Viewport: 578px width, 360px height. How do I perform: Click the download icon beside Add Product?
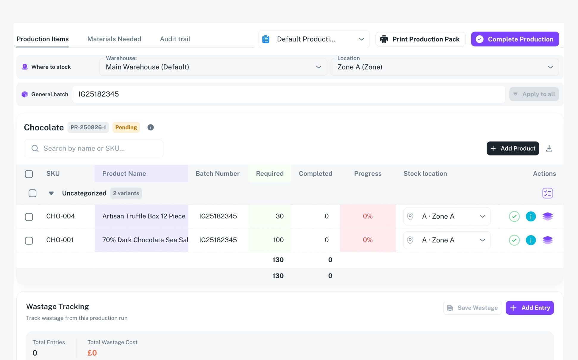(x=549, y=148)
